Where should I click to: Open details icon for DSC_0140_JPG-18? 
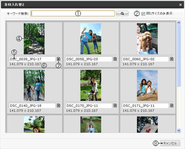59,105
